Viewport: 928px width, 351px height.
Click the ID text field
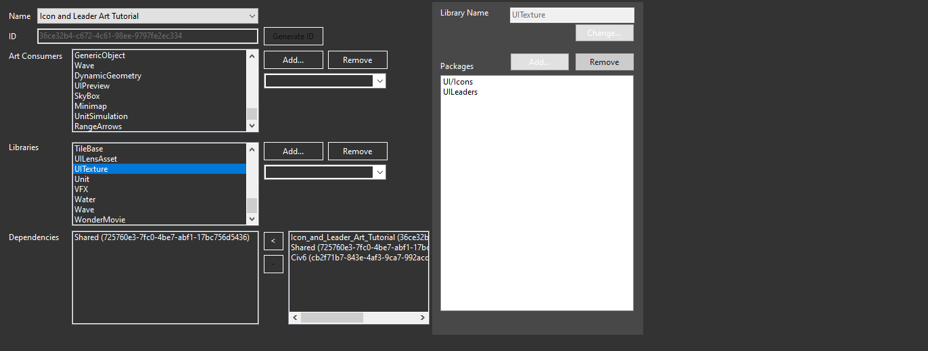pyautogui.click(x=147, y=36)
